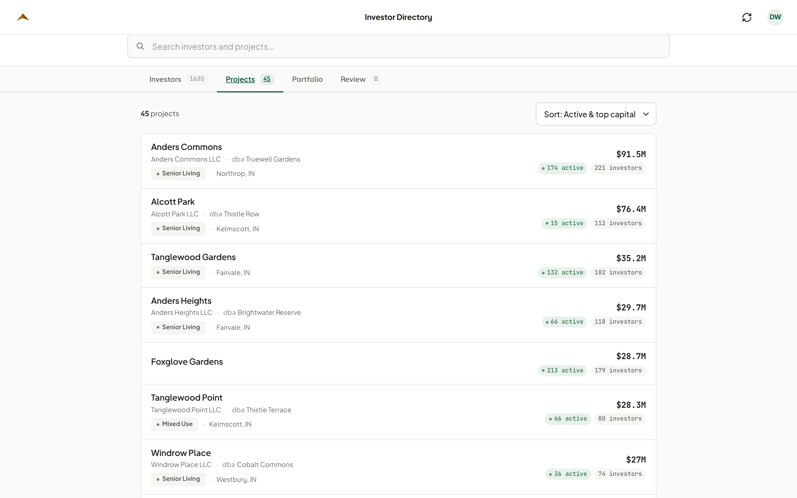The width and height of the screenshot is (797, 498).
Task: Click the $29.7M capital amount
Action: point(631,308)
